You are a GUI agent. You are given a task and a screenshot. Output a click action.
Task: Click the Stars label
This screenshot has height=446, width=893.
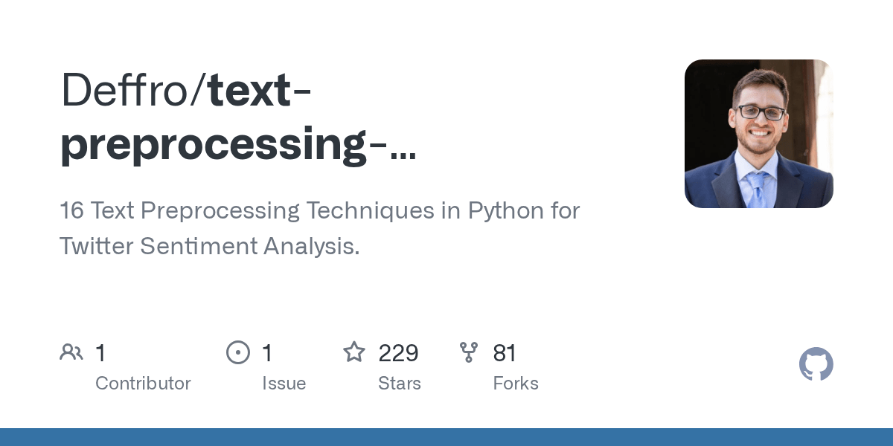click(x=400, y=384)
